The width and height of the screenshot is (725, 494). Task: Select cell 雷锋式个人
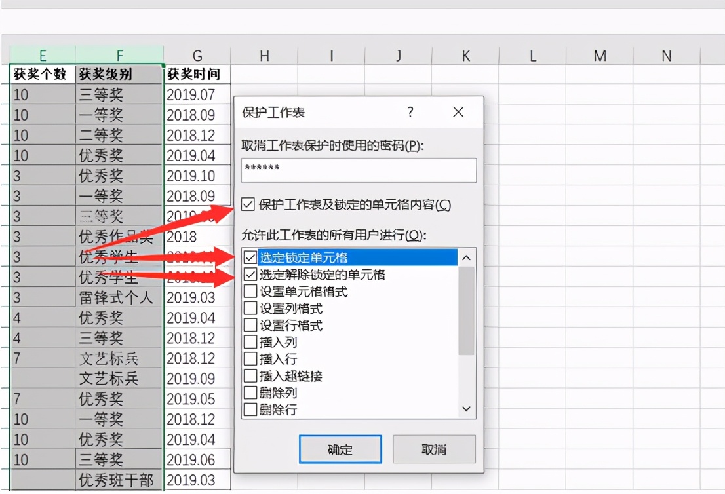(119, 297)
